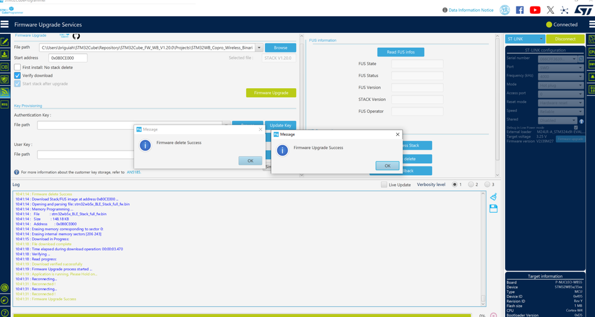Uncheck the Verify download checkbox
This screenshot has height=317, width=595.
[17, 75]
